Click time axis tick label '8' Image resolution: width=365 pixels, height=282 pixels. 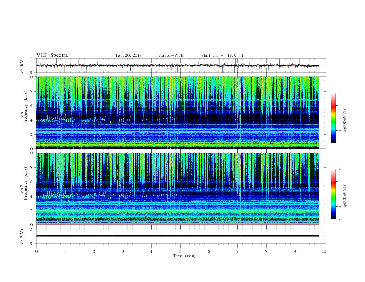click(x=266, y=251)
